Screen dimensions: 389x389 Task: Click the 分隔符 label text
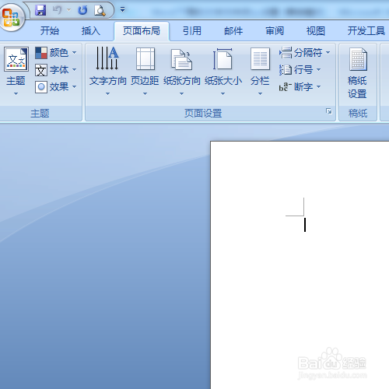[x=308, y=53]
